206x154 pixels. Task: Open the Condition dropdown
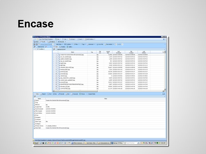68,44
